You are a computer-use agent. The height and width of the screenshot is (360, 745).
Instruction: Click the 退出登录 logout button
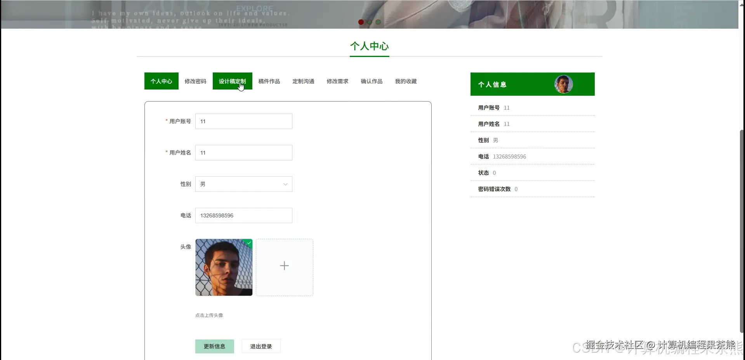pyautogui.click(x=260, y=346)
